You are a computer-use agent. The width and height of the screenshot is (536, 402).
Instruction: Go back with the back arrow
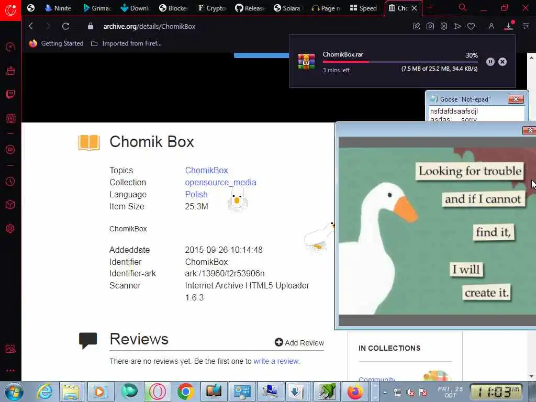pos(31,26)
